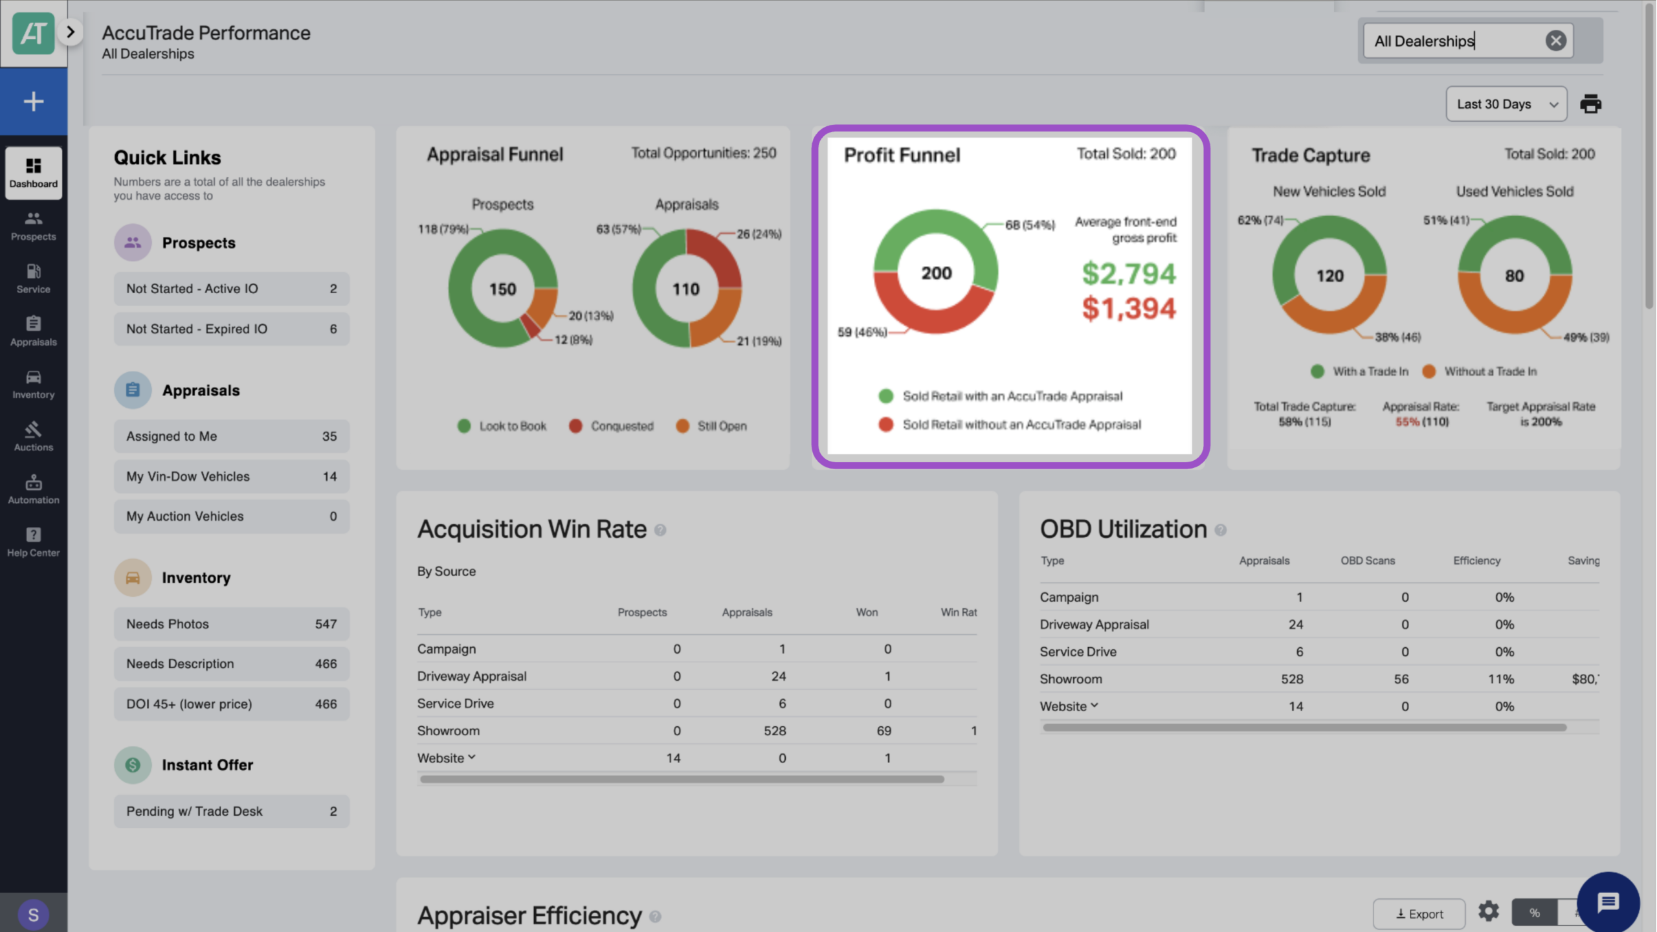Open My Auction Vehicles link
The width and height of the screenshot is (1657, 932).
pyautogui.click(x=232, y=516)
